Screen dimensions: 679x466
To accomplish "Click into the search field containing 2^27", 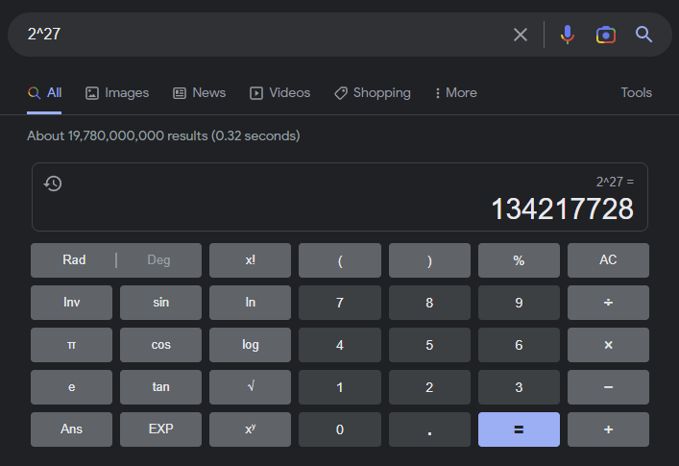I will (x=259, y=35).
